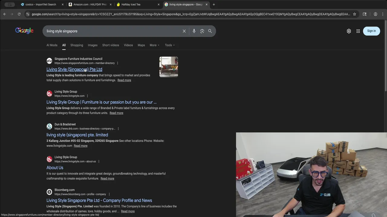Click the All search tab

pyautogui.click(x=64, y=45)
